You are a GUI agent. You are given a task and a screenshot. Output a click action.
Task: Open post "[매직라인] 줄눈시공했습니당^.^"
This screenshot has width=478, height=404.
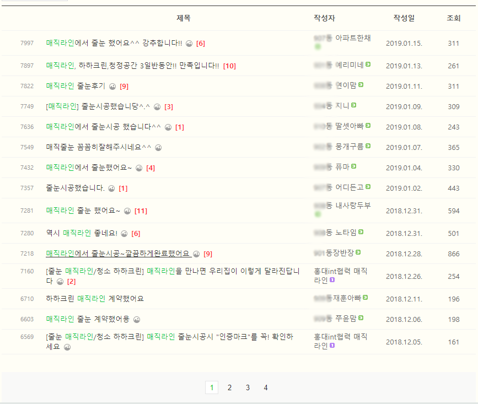point(98,106)
